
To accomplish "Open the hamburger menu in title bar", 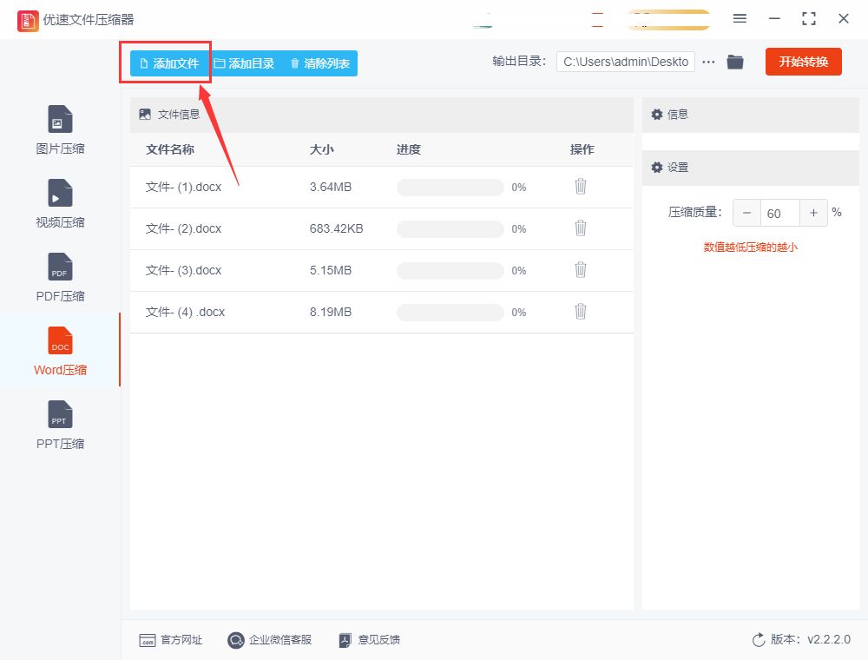I will tap(740, 18).
